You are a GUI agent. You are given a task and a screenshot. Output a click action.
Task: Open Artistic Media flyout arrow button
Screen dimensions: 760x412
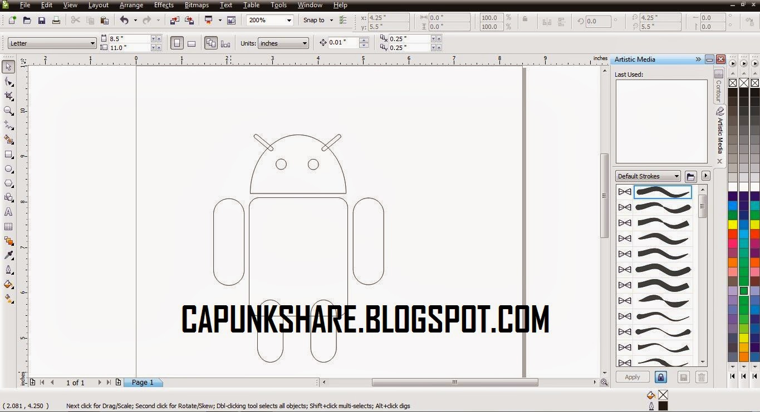click(705, 176)
